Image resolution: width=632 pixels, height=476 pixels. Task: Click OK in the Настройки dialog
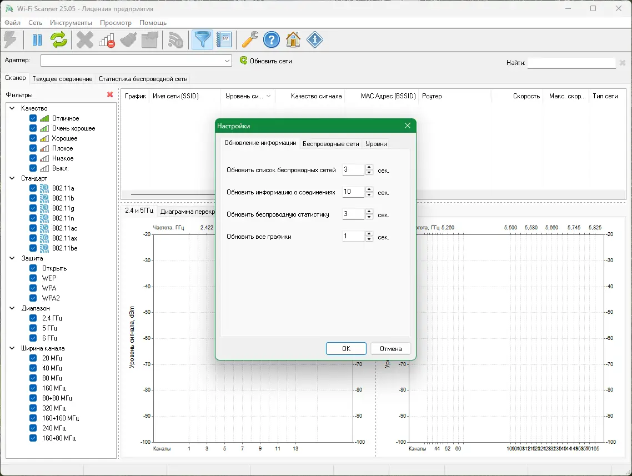coord(346,349)
